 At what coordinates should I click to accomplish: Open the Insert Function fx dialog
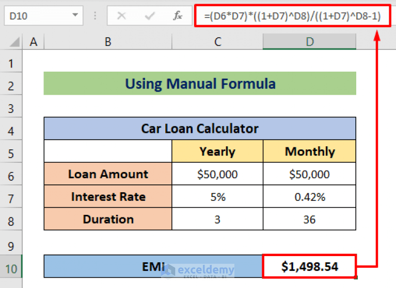tap(178, 15)
